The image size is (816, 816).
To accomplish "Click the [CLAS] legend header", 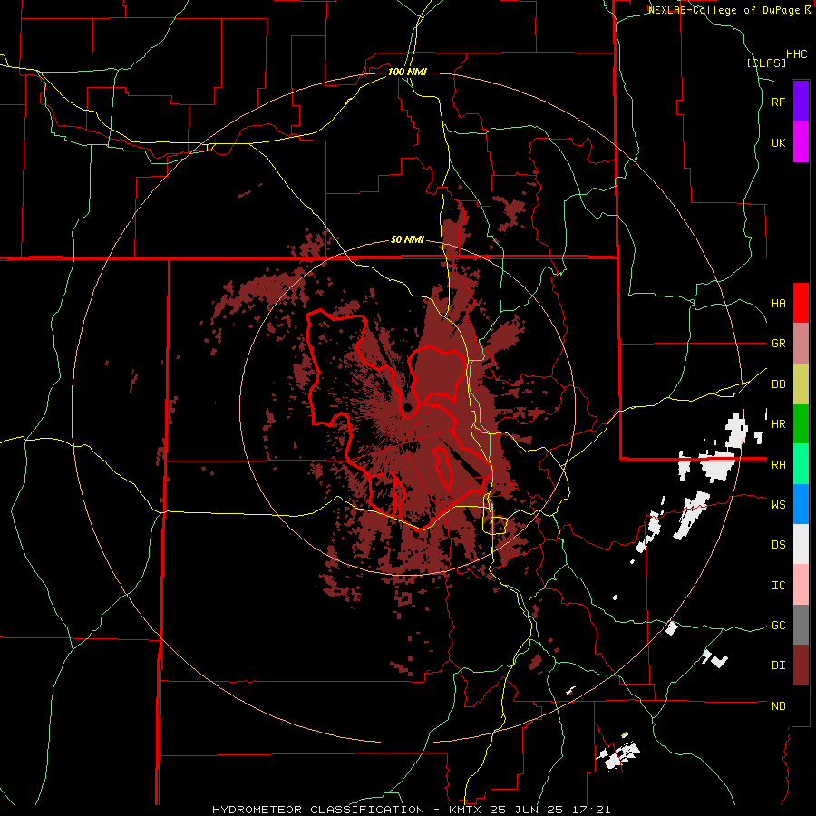I will [x=766, y=63].
